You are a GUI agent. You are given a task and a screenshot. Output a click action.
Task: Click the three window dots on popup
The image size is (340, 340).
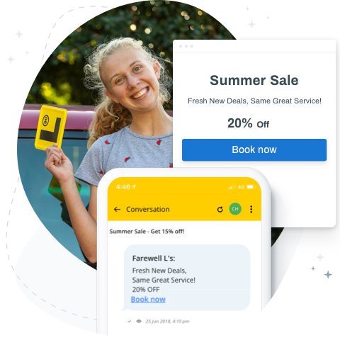(x=186, y=46)
